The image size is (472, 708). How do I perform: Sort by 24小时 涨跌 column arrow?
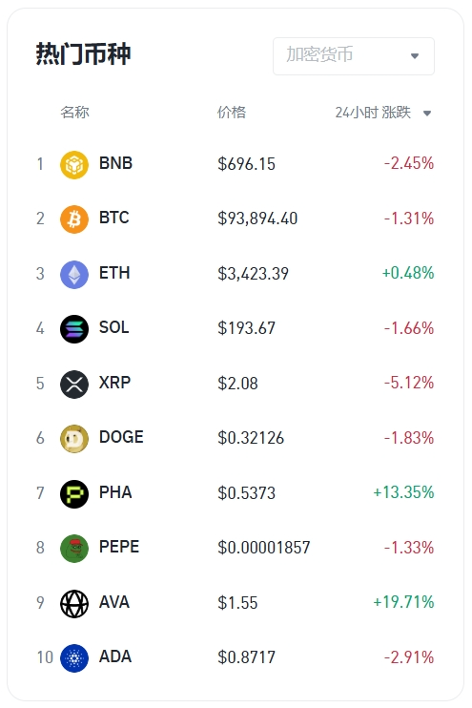pos(427,114)
